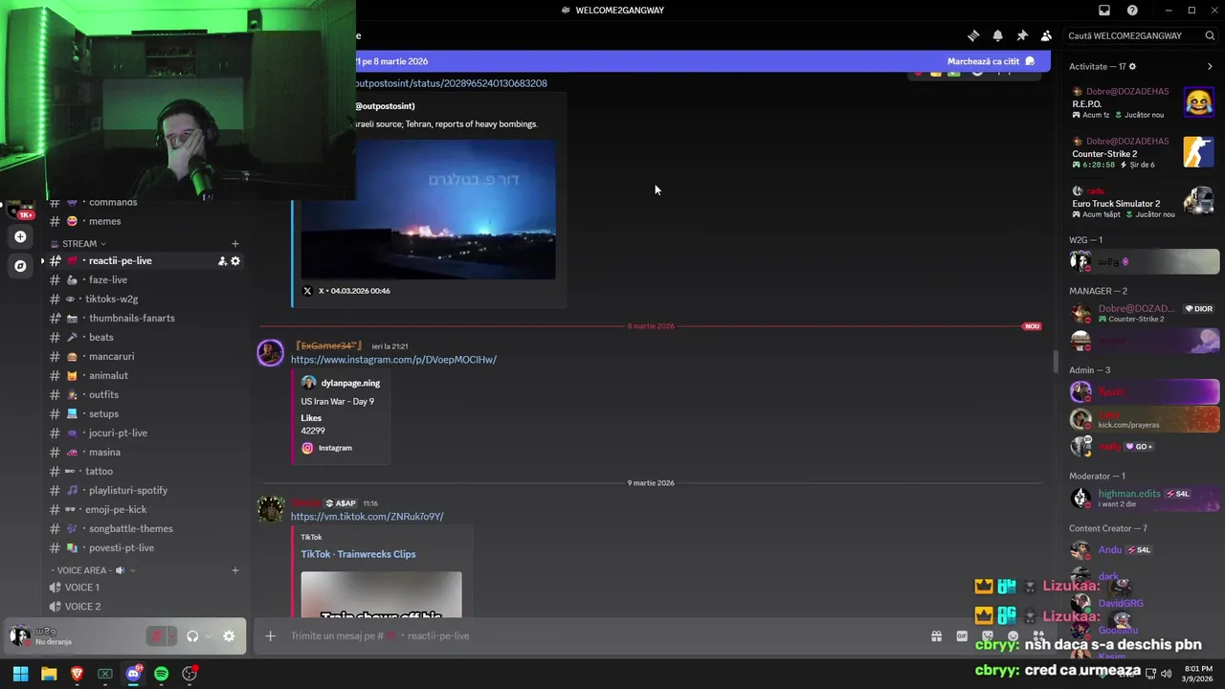Open the outpostosint status link

point(451,83)
